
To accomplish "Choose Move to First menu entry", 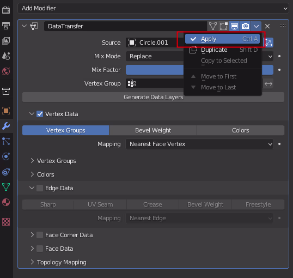I will [x=222, y=76].
